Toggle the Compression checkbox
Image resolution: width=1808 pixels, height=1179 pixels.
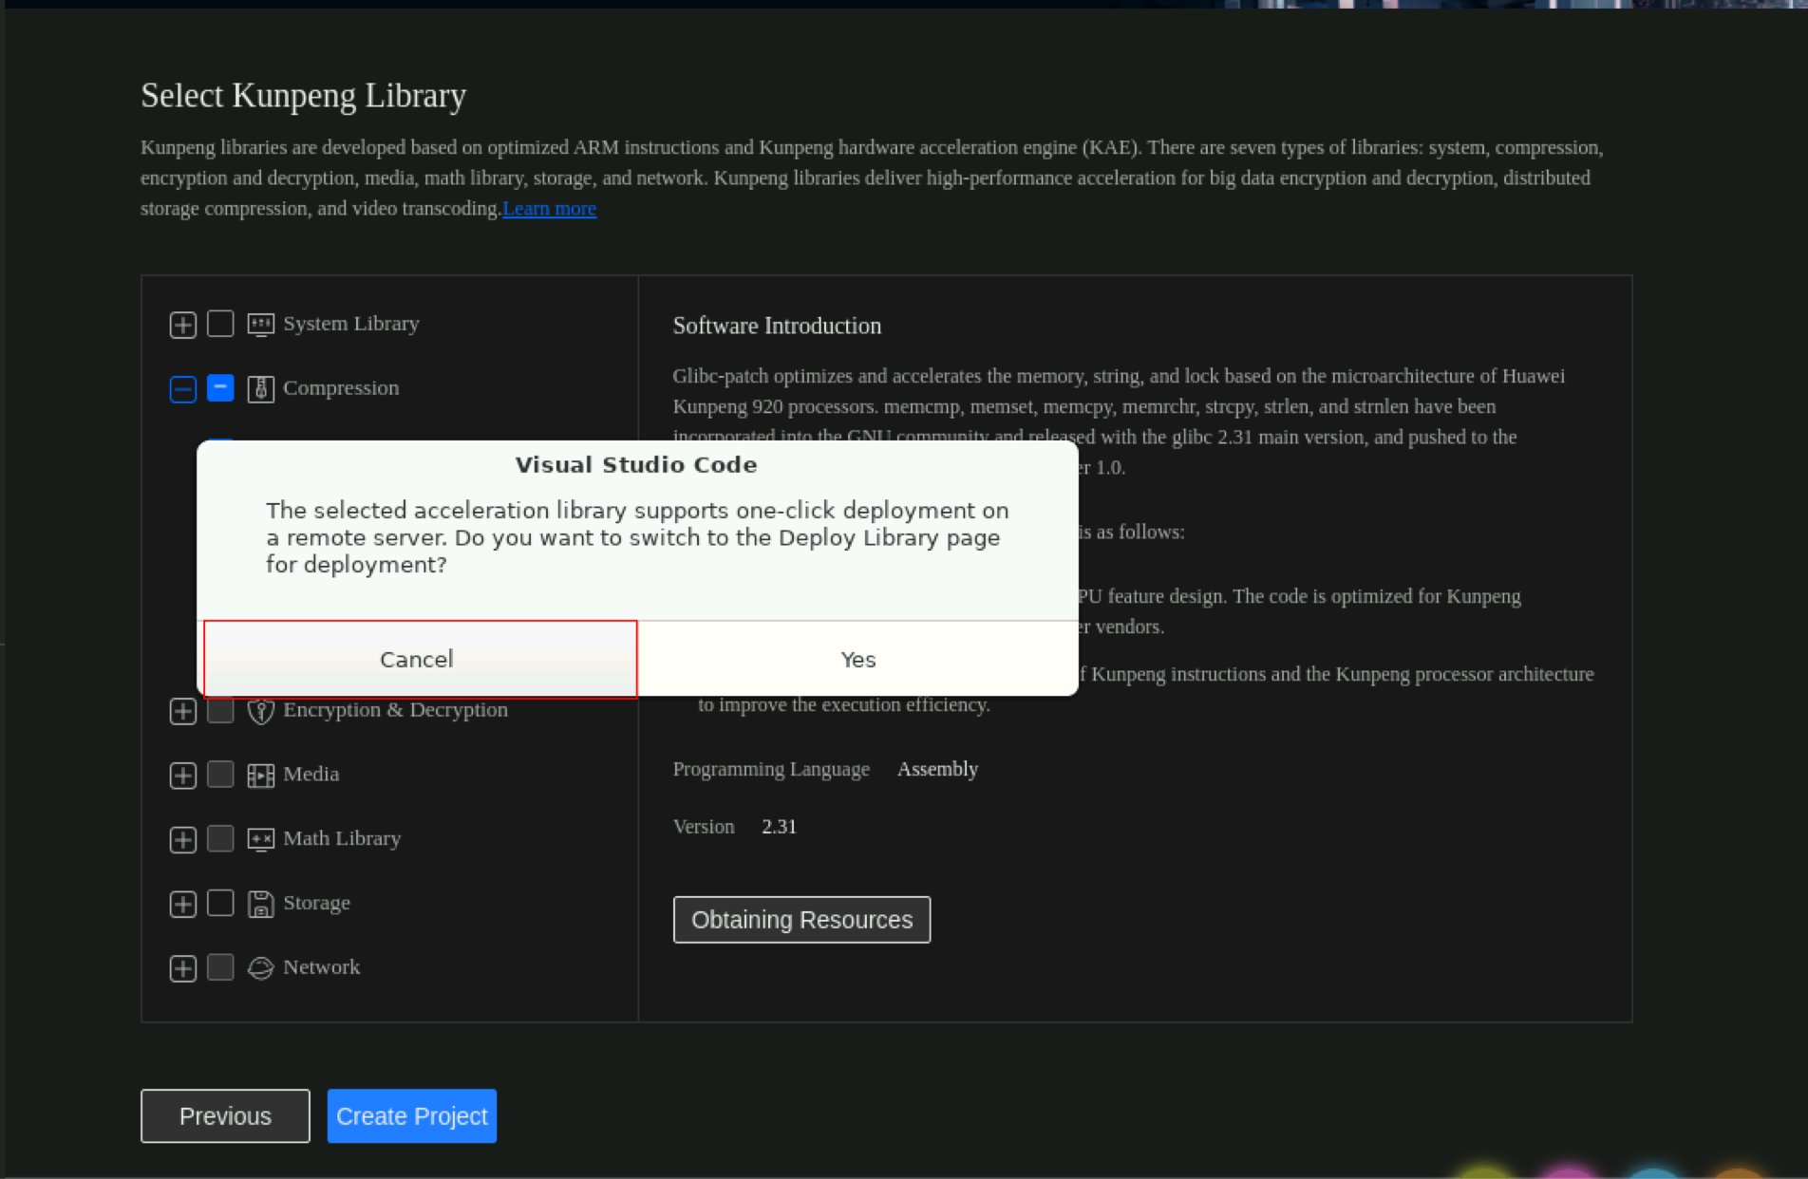click(x=220, y=388)
